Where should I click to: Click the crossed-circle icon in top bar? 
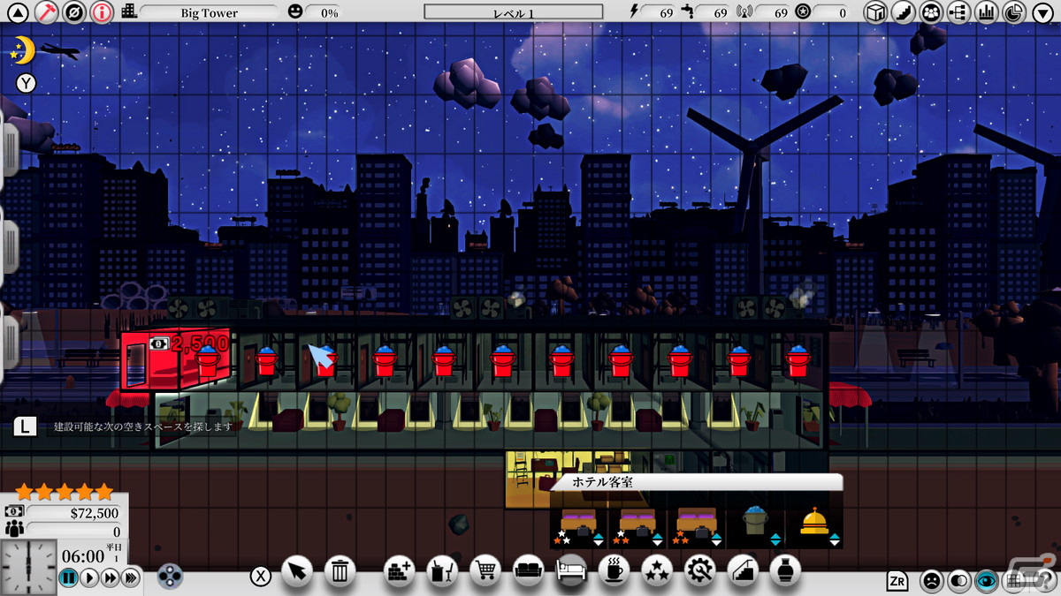click(x=73, y=12)
